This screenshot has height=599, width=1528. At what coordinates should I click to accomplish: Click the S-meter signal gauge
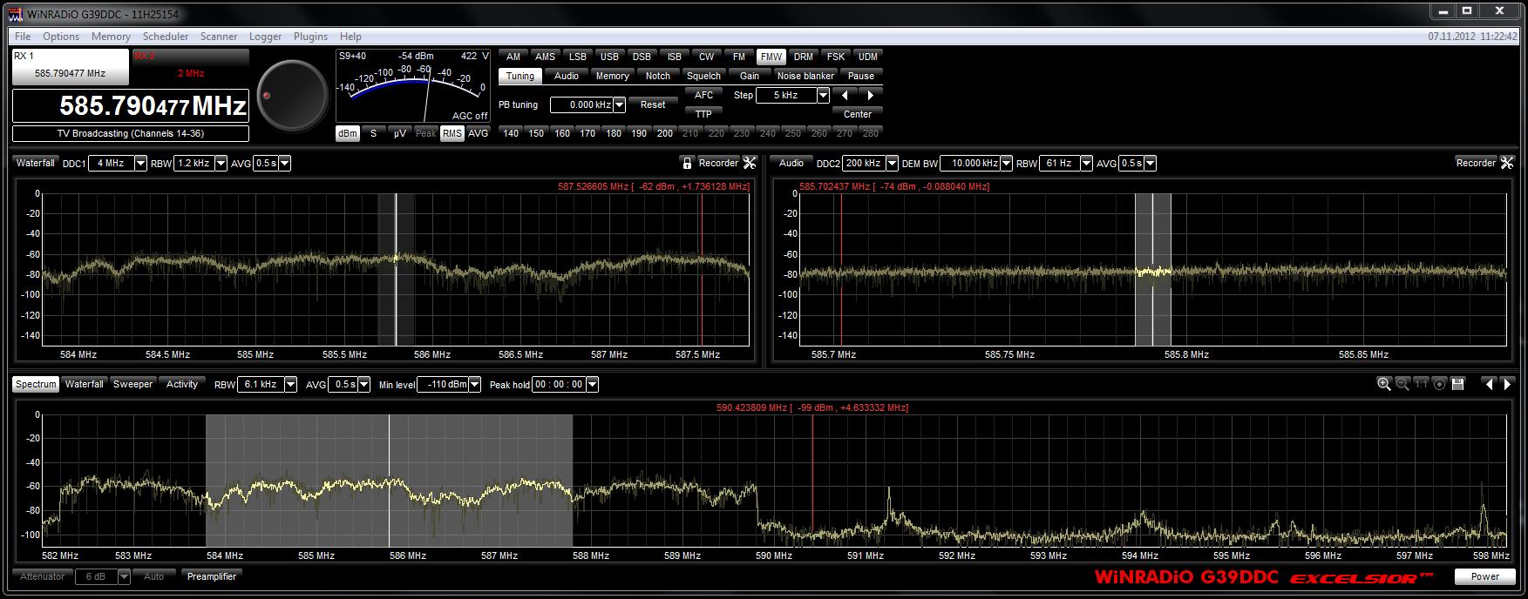point(413,86)
